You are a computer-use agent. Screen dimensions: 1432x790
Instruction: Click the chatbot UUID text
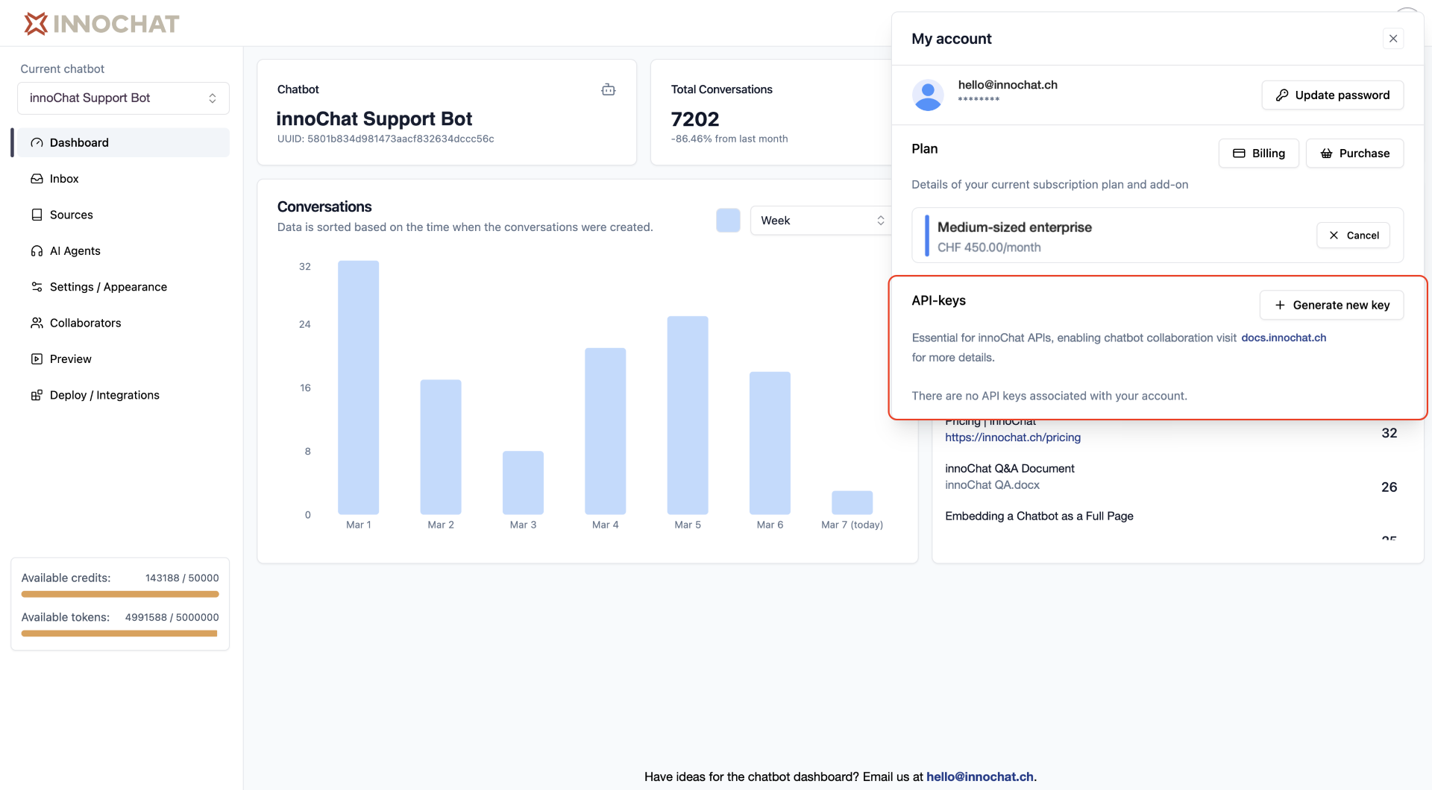[x=386, y=139]
